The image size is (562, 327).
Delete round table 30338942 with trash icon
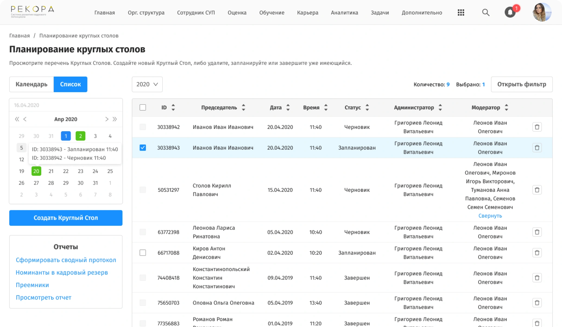pos(537,127)
